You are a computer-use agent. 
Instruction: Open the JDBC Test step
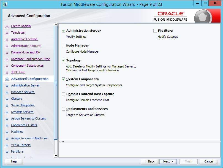pos(18,72)
